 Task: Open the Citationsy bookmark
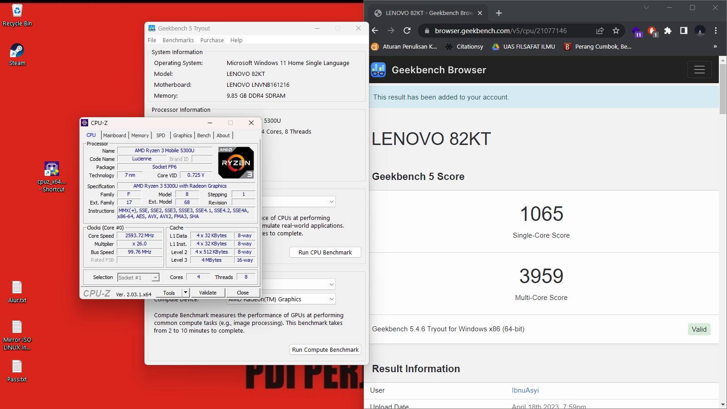464,46
